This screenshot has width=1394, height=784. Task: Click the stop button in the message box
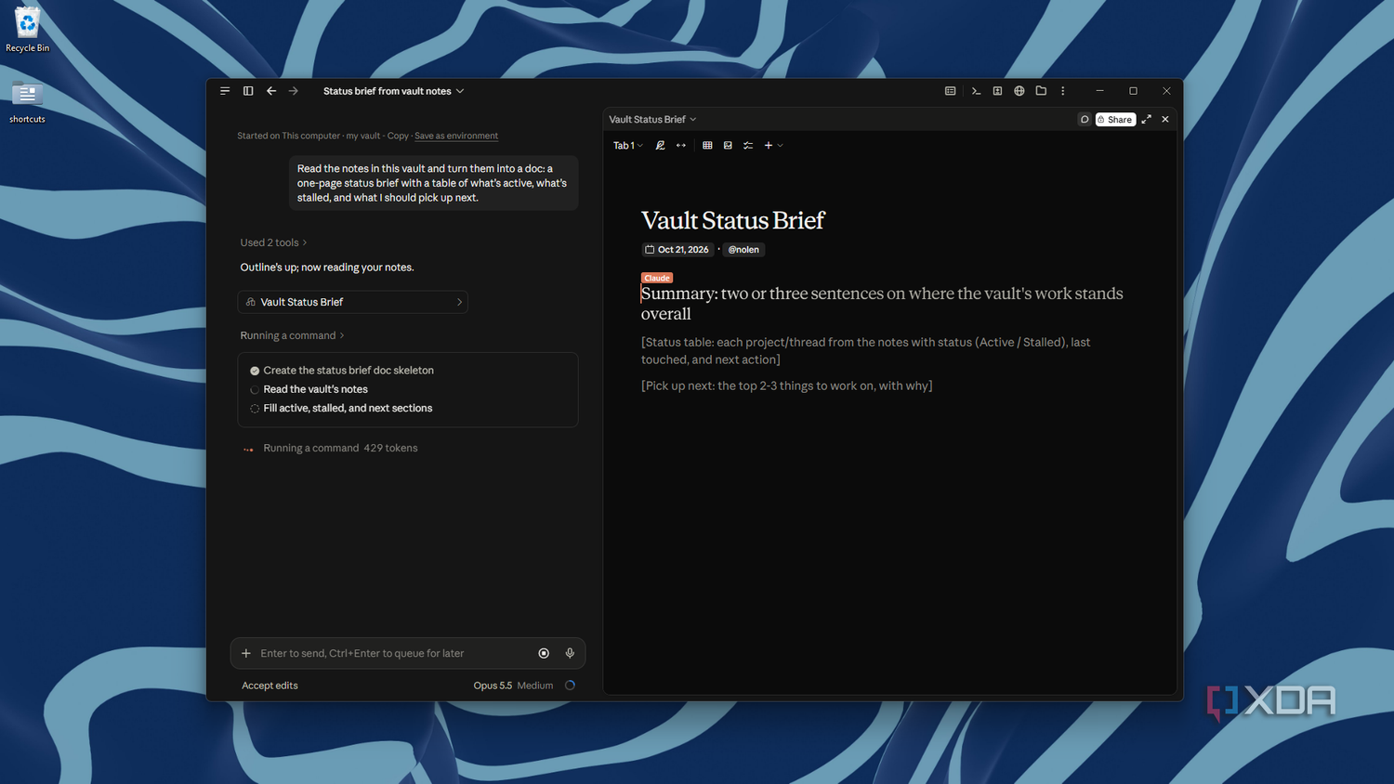coord(544,653)
